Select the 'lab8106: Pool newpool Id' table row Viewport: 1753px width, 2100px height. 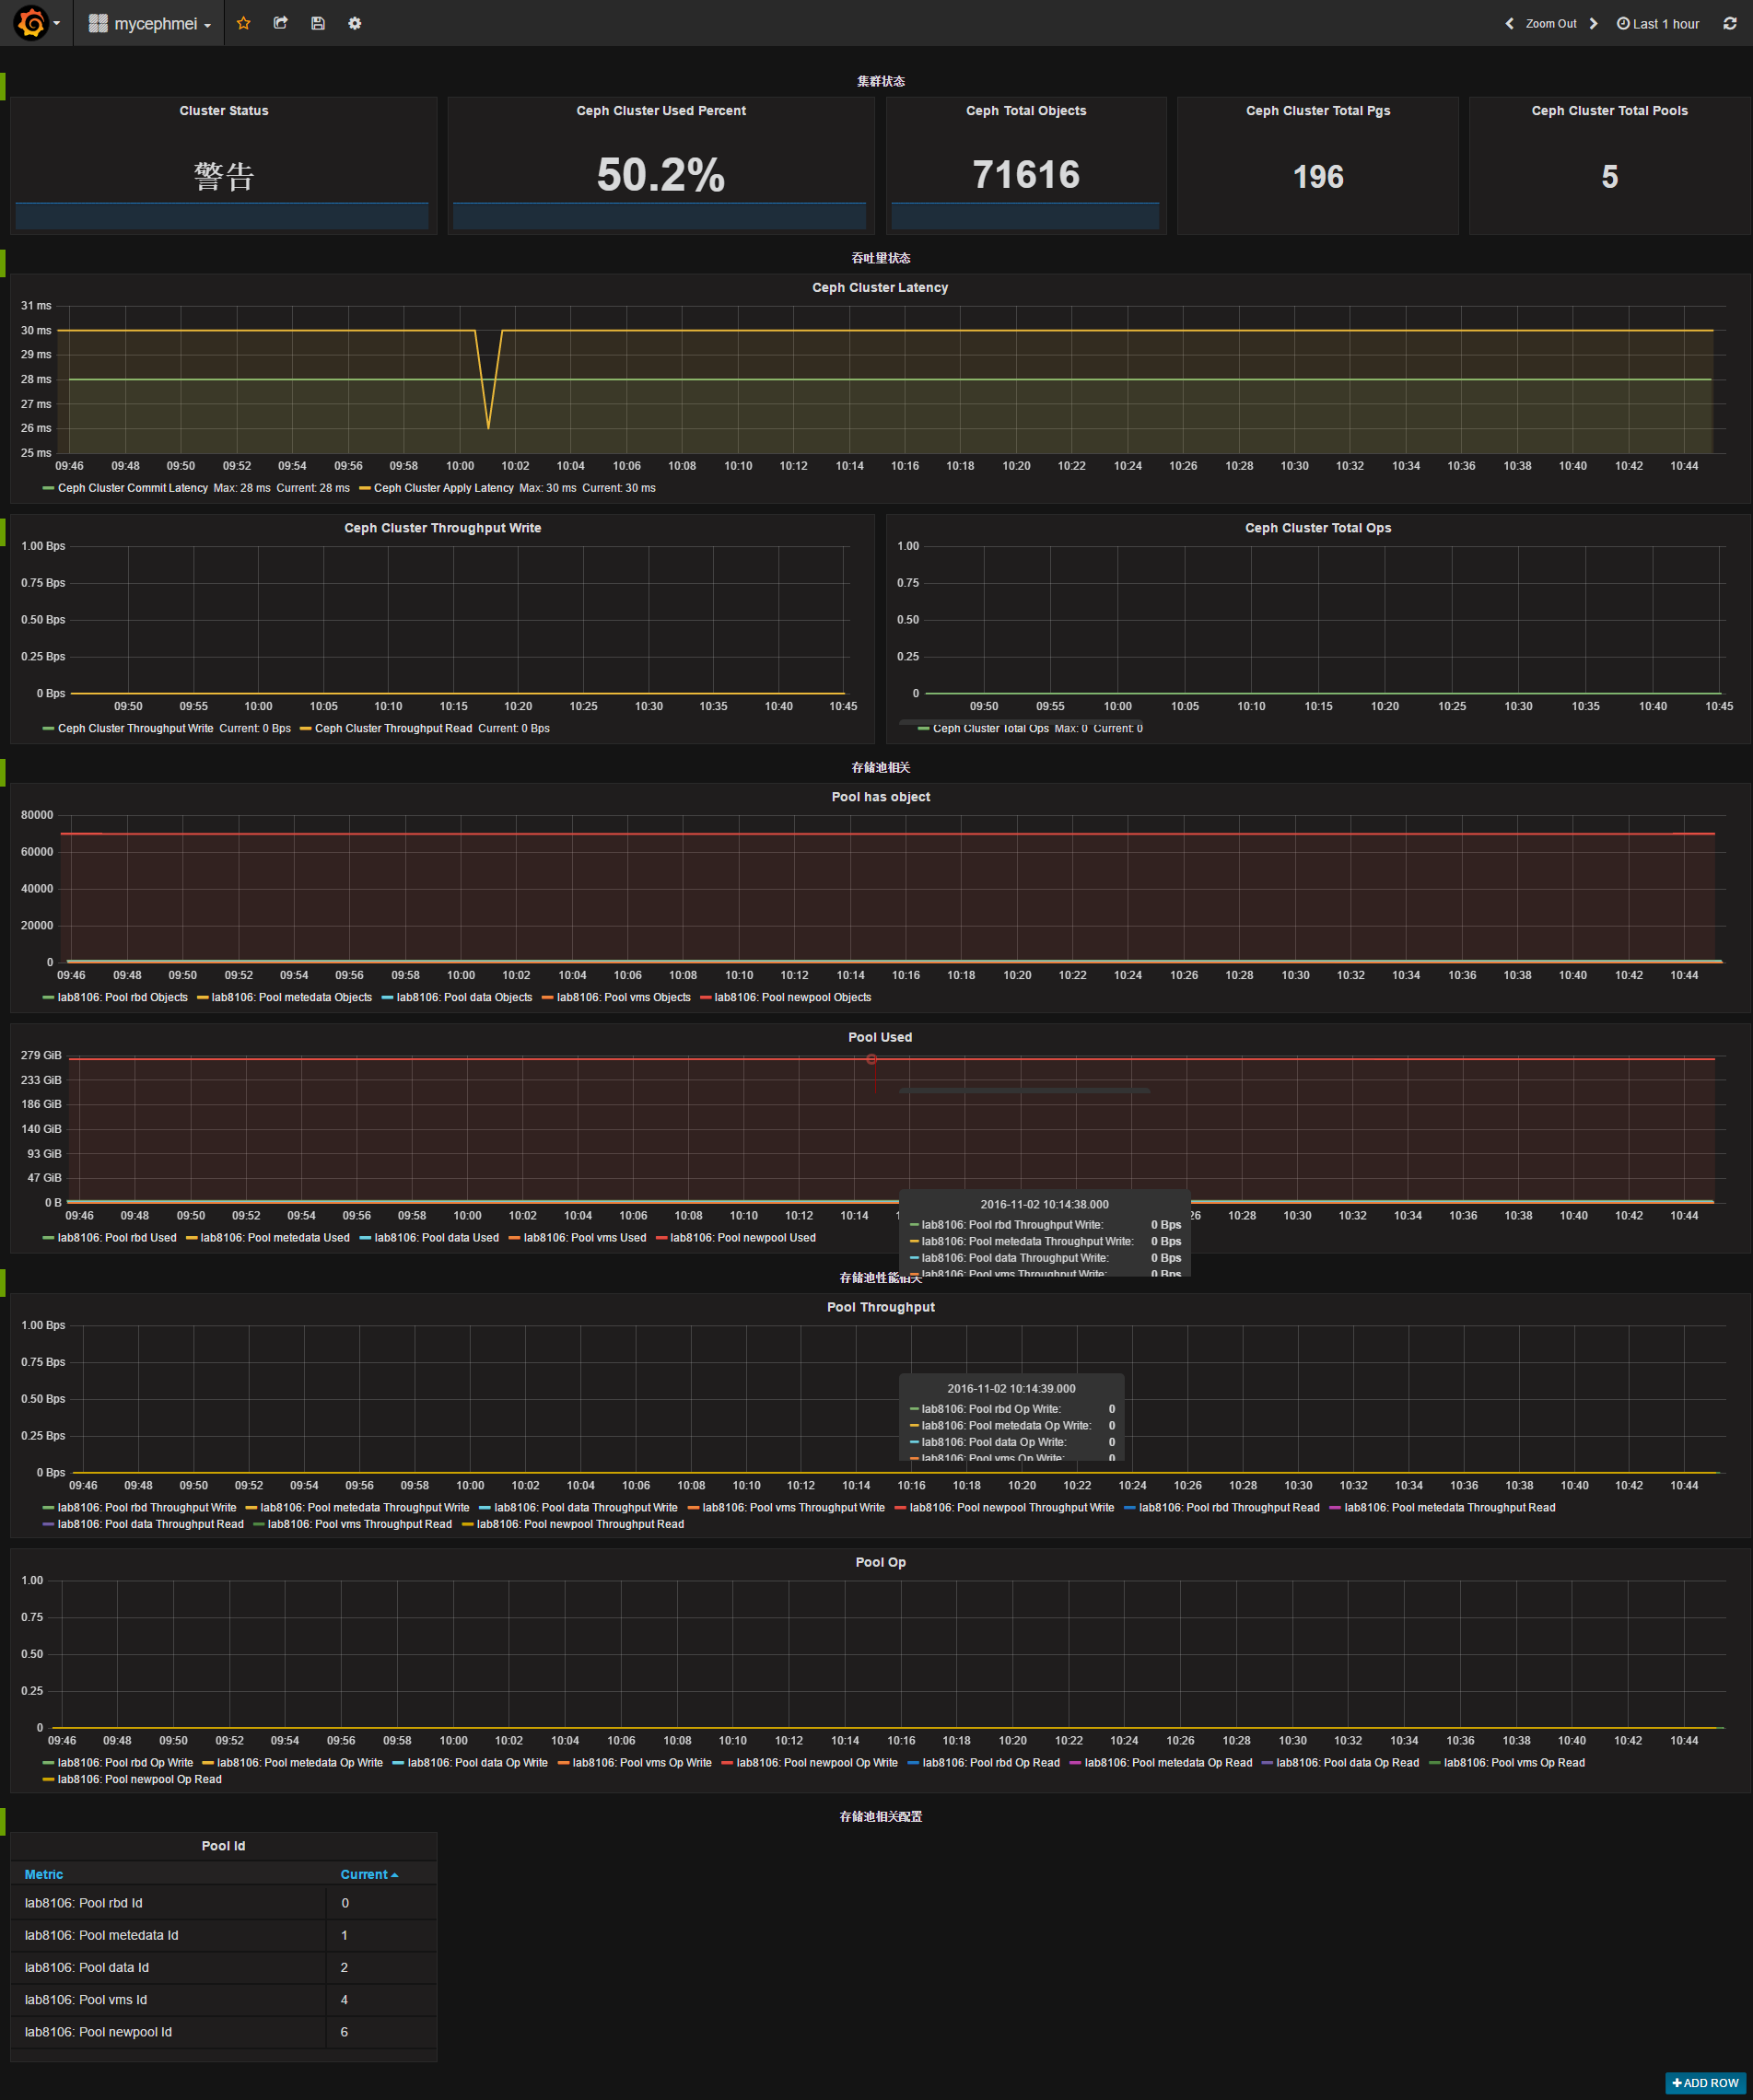224,2031
